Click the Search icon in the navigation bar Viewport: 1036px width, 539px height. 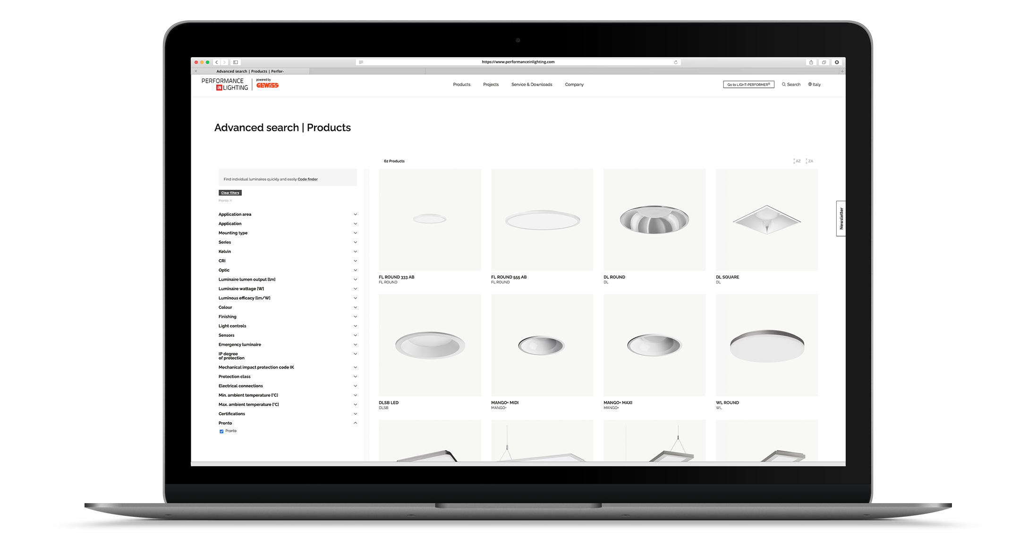coord(787,85)
